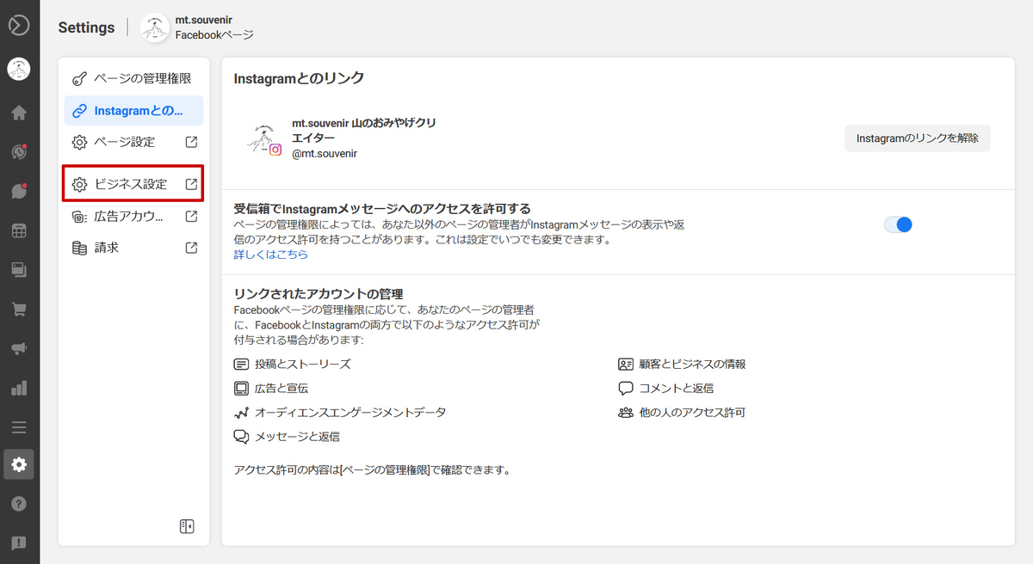Screen dimensions: 1033x564
Task: Click the mt.souvenir avatar in the left rail
Action: point(19,70)
